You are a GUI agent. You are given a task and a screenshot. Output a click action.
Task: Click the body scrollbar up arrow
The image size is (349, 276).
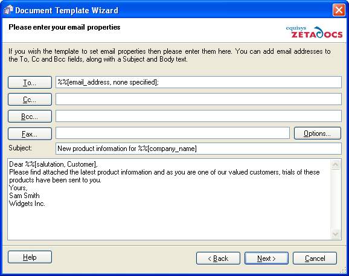(336, 165)
